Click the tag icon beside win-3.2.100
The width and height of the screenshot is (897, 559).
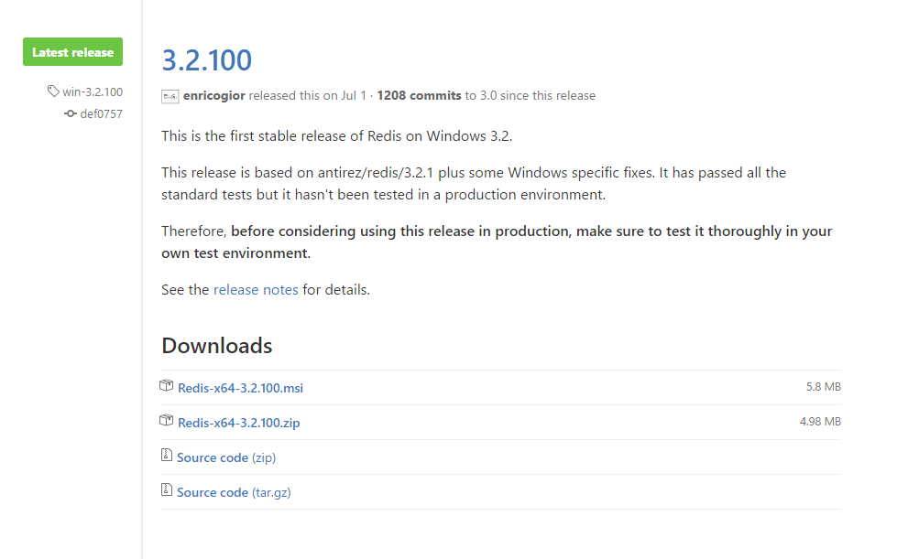coord(53,91)
